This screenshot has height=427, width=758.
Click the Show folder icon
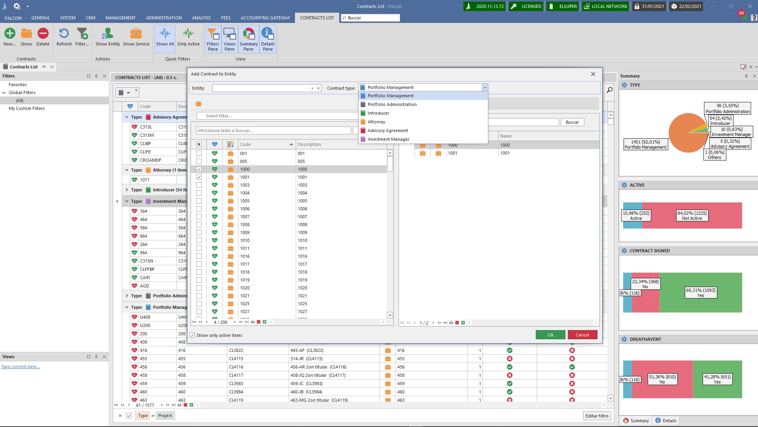click(x=26, y=34)
